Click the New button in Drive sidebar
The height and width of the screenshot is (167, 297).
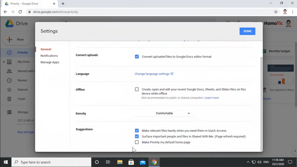point(17,40)
